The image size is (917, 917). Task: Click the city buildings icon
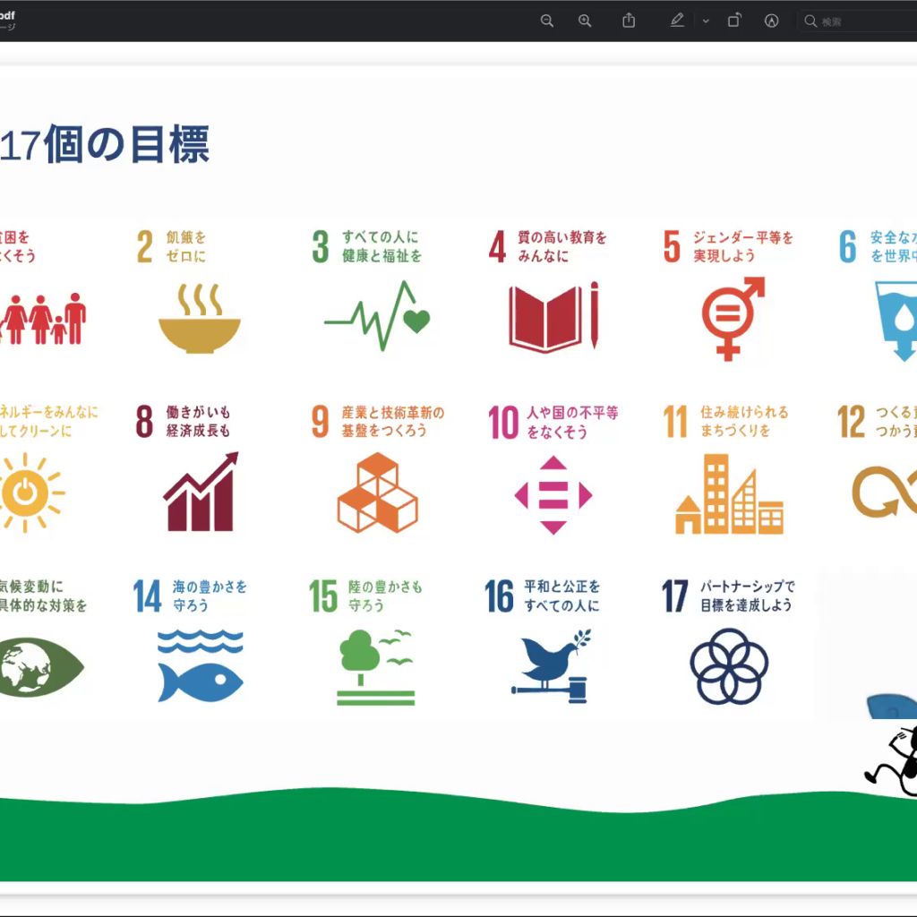(729, 494)
